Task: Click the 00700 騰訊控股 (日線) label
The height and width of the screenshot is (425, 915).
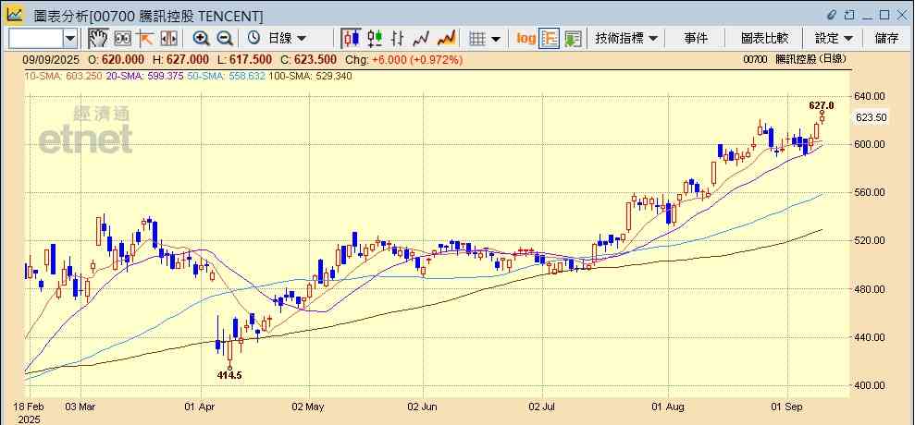Action: 795,59
